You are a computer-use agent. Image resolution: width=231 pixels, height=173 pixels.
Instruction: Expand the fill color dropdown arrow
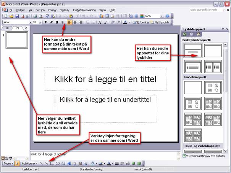pos(96,163)
